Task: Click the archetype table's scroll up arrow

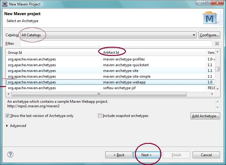Action: pyautogui.click(x=218, y=52)
